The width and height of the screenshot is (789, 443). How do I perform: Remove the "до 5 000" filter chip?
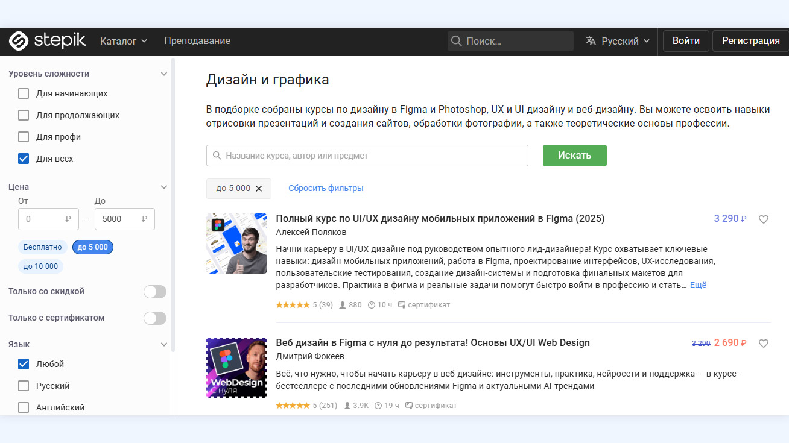coord(259,189)
